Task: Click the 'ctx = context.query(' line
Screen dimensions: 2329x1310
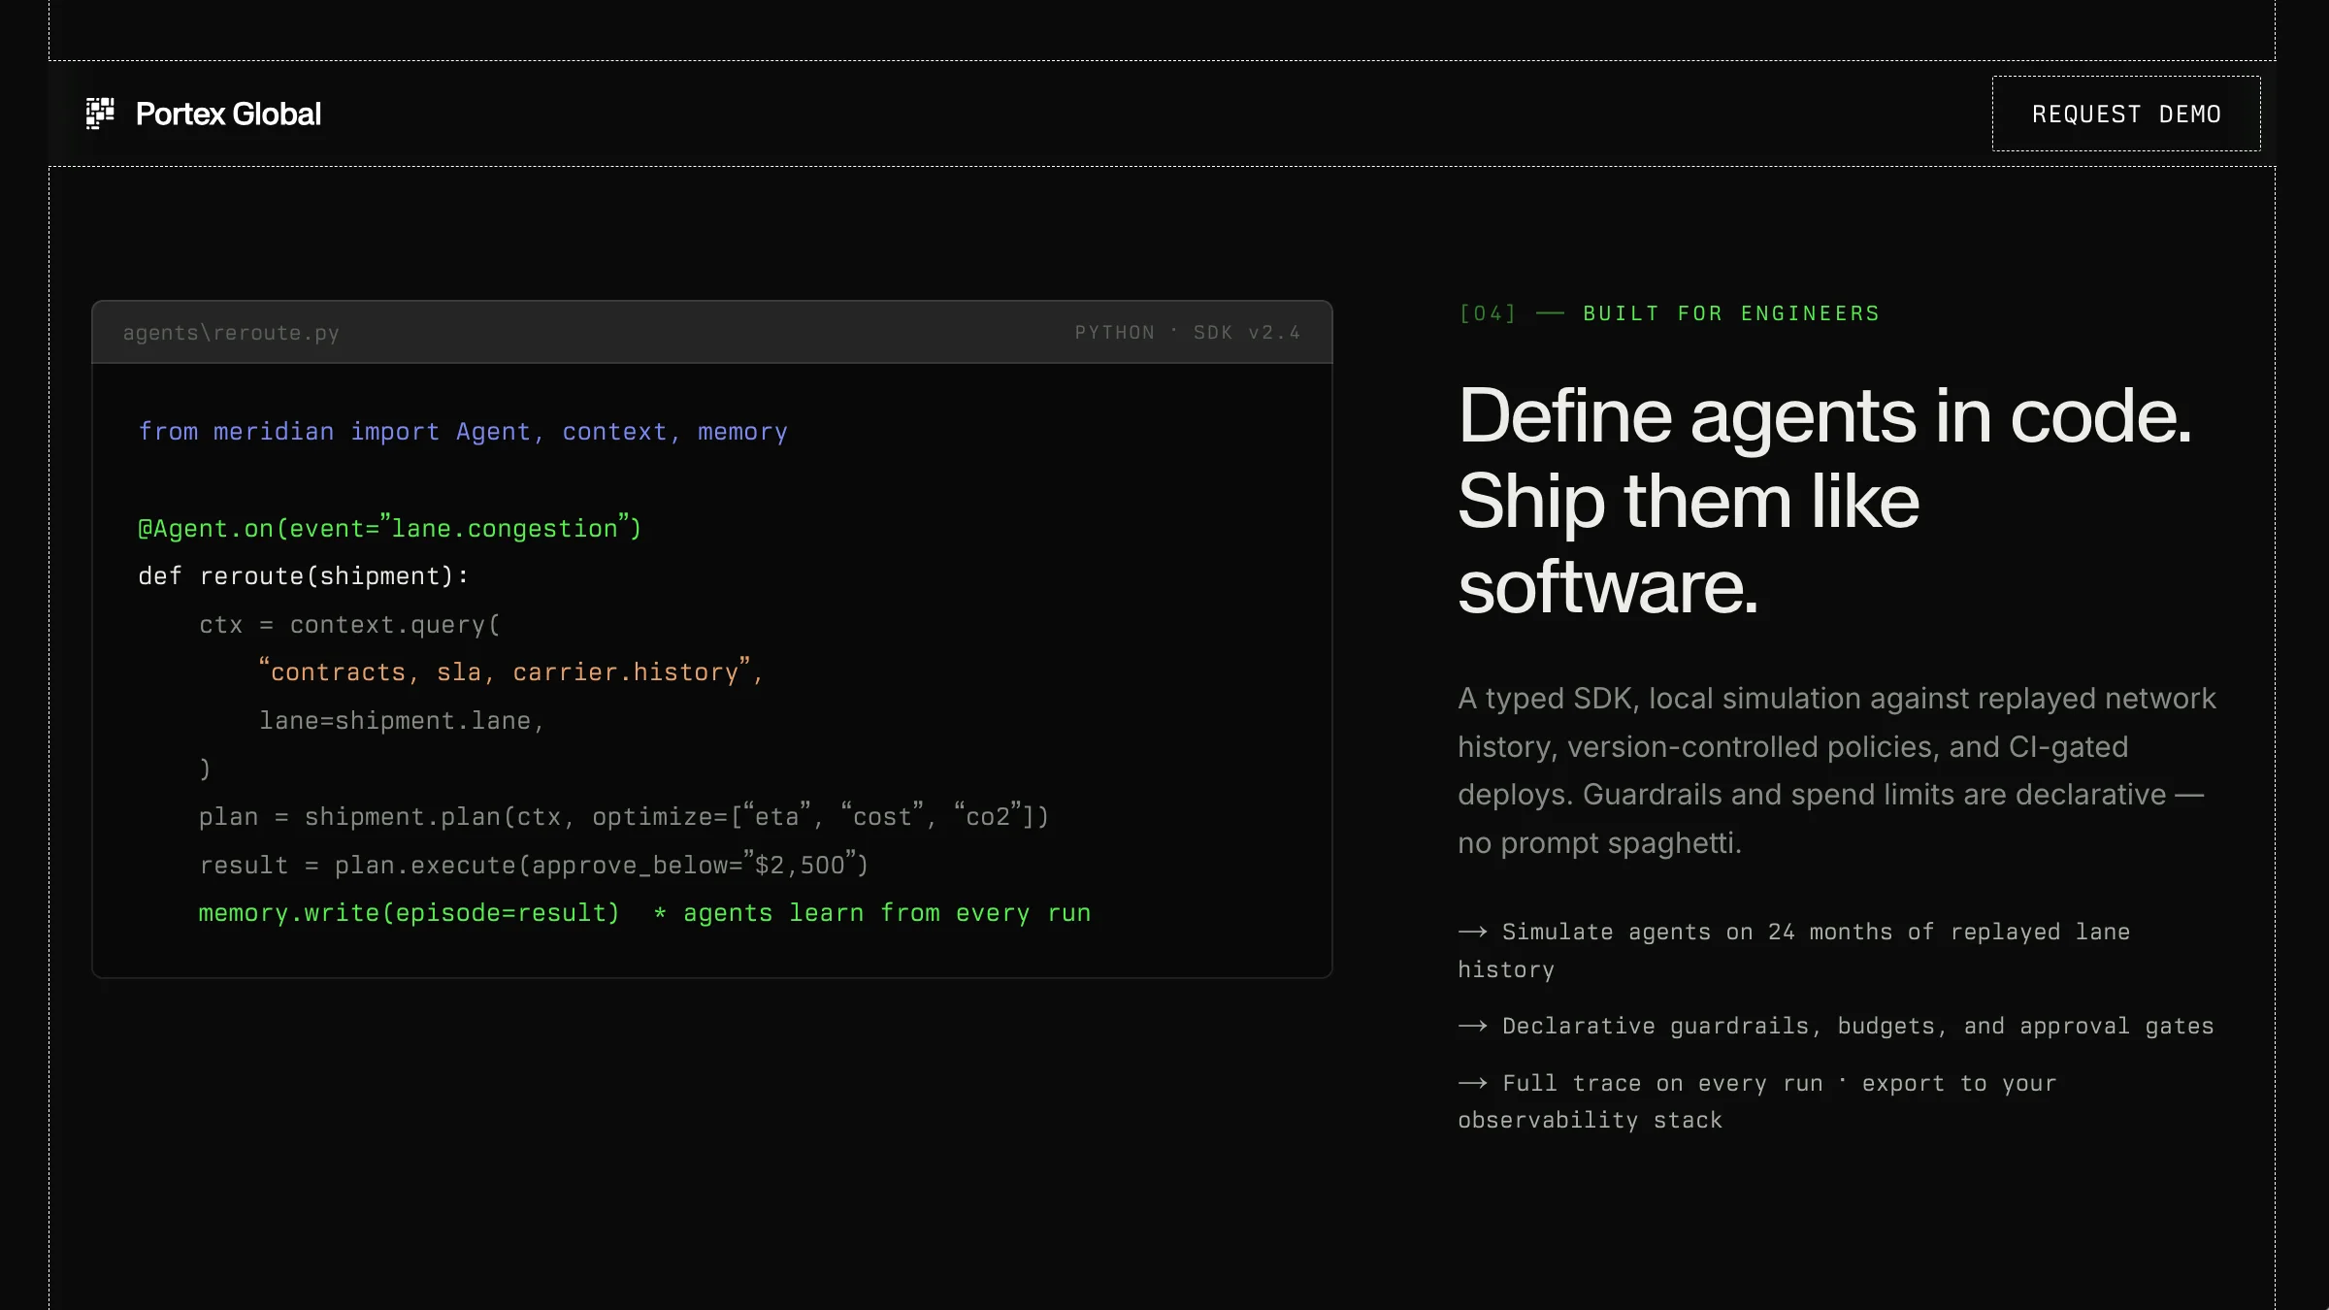Action: 349,625
